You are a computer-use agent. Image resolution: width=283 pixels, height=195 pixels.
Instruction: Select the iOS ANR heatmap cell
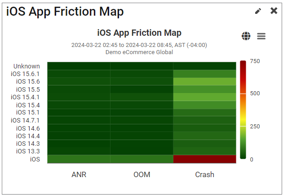pos(79,159)
